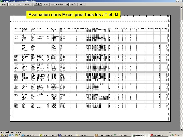The image size is (183, 137).
Task: Switch to Microsoft Word taskbar item
Action: (67, 135)
